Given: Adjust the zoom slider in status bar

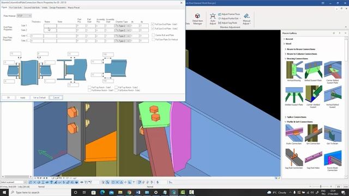Looking at the screenshot, I should tap(321, 187).
